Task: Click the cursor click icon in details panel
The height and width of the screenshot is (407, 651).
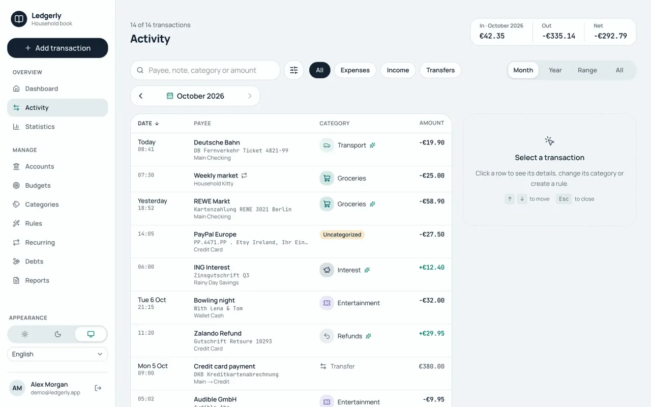Action: point(549,141)
